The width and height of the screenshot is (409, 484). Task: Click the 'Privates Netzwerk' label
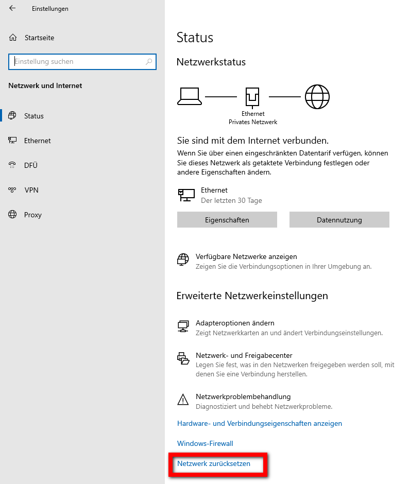click(x=253, y=122)
